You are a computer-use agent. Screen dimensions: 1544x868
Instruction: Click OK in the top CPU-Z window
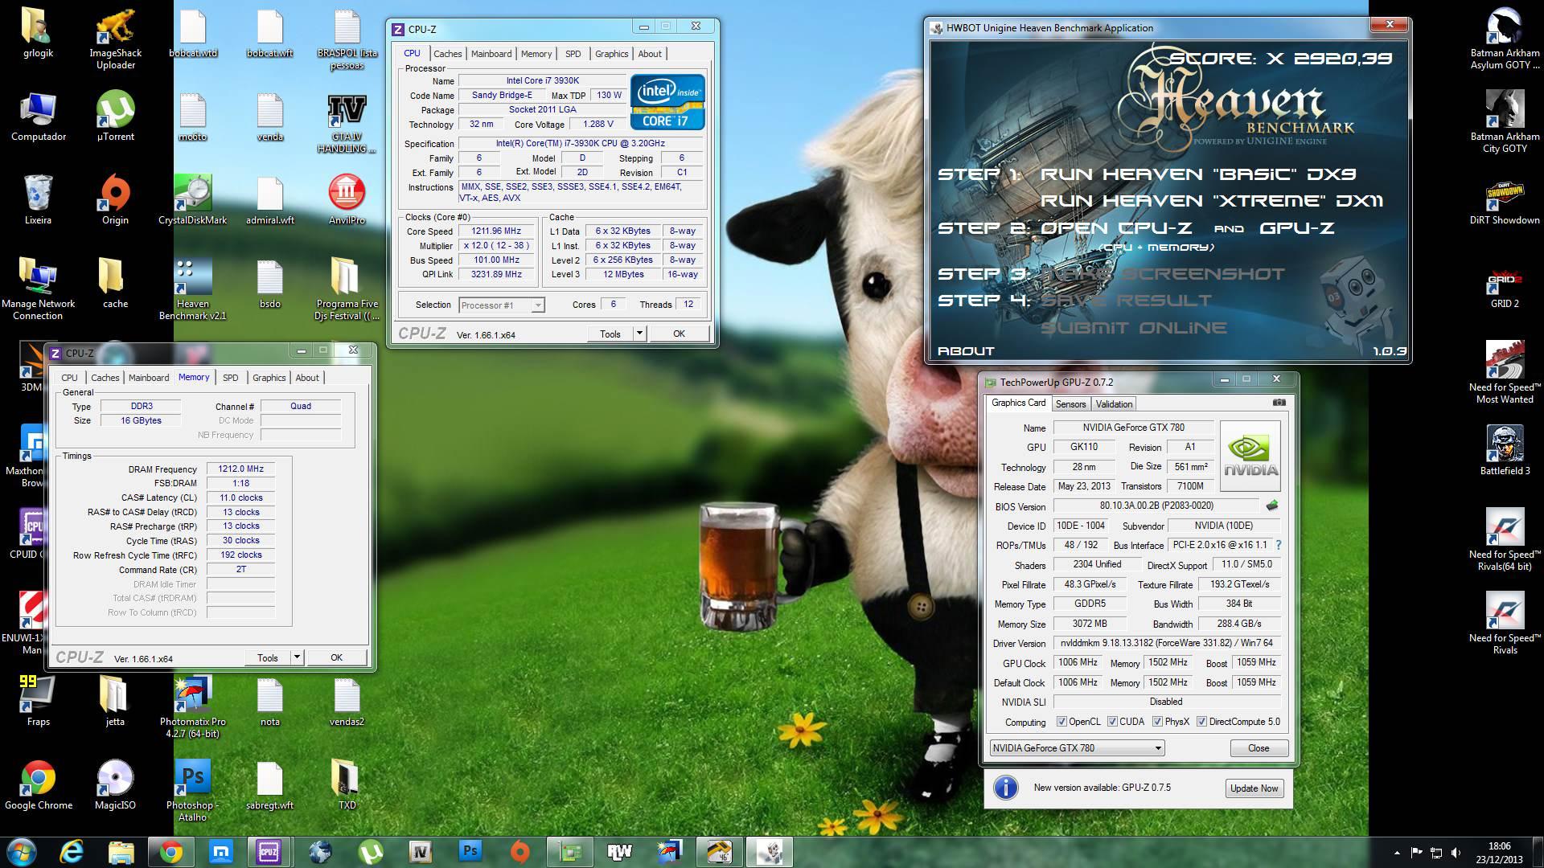(679, 334)
